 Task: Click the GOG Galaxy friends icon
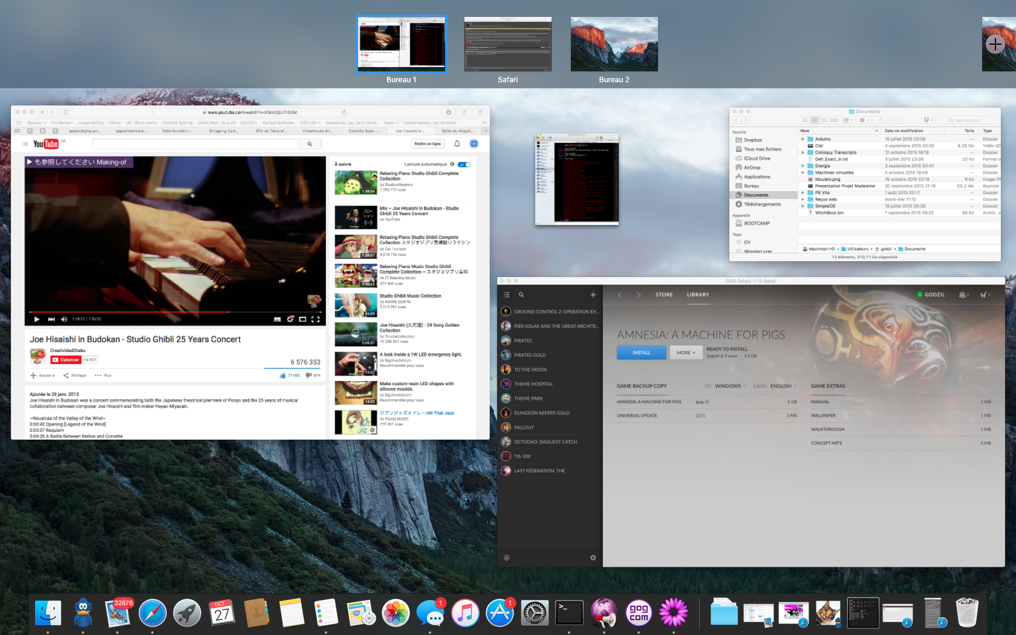pos(962,295)
